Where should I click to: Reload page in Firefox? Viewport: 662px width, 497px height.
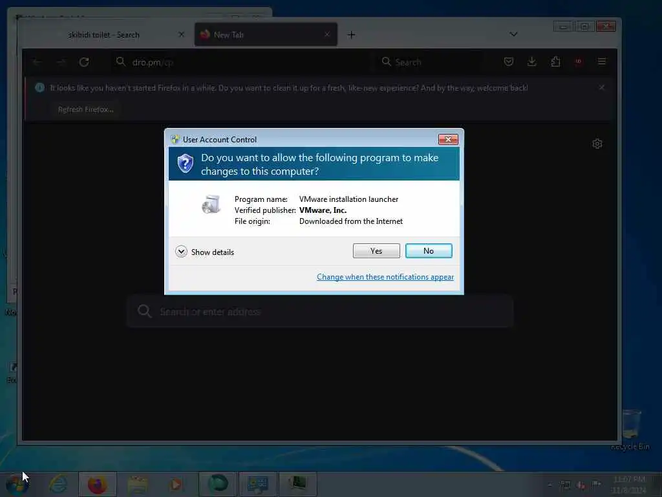pyautogui.click(x=84, y=62)
